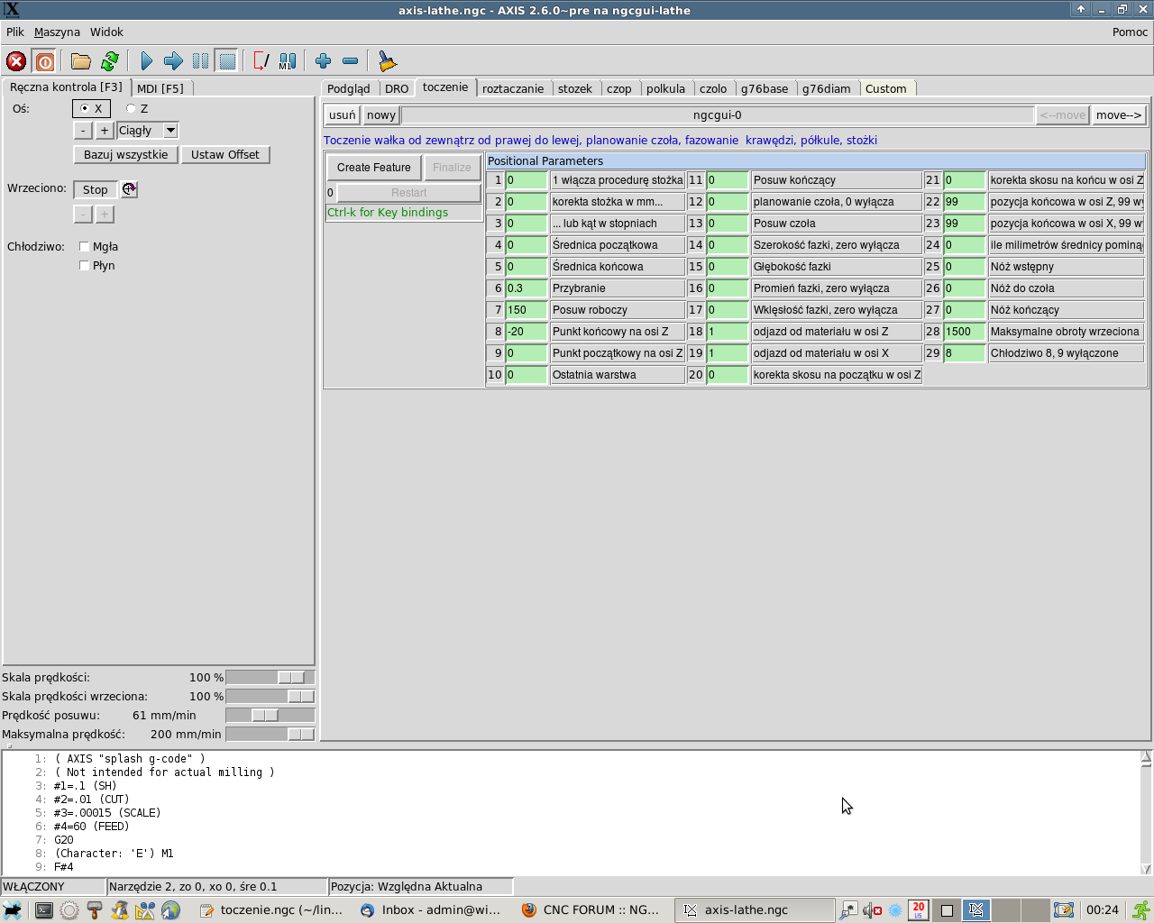This screenshot has height=923, width=1154.
Task: Click the Skala prędkości slider
Action: 270,678
